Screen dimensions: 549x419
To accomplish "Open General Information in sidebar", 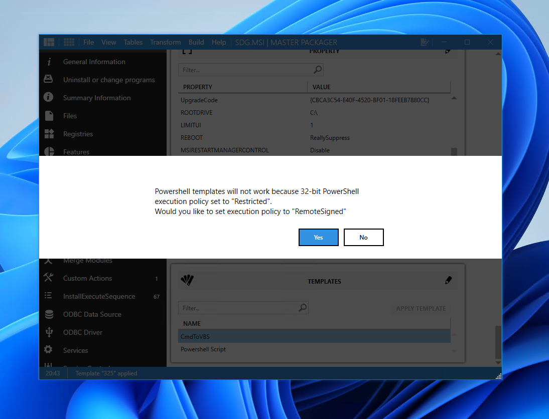I will 94,62.
